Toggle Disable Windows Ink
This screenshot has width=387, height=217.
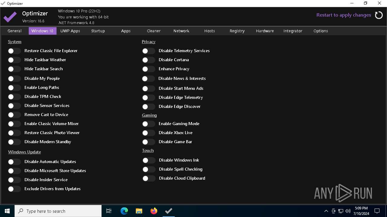149,160
